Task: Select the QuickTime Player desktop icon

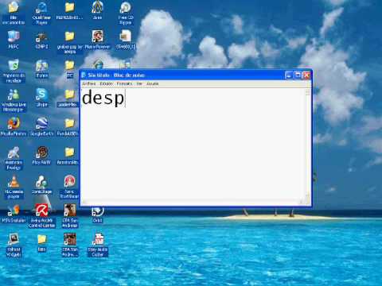Action: [x=41, y=13]
